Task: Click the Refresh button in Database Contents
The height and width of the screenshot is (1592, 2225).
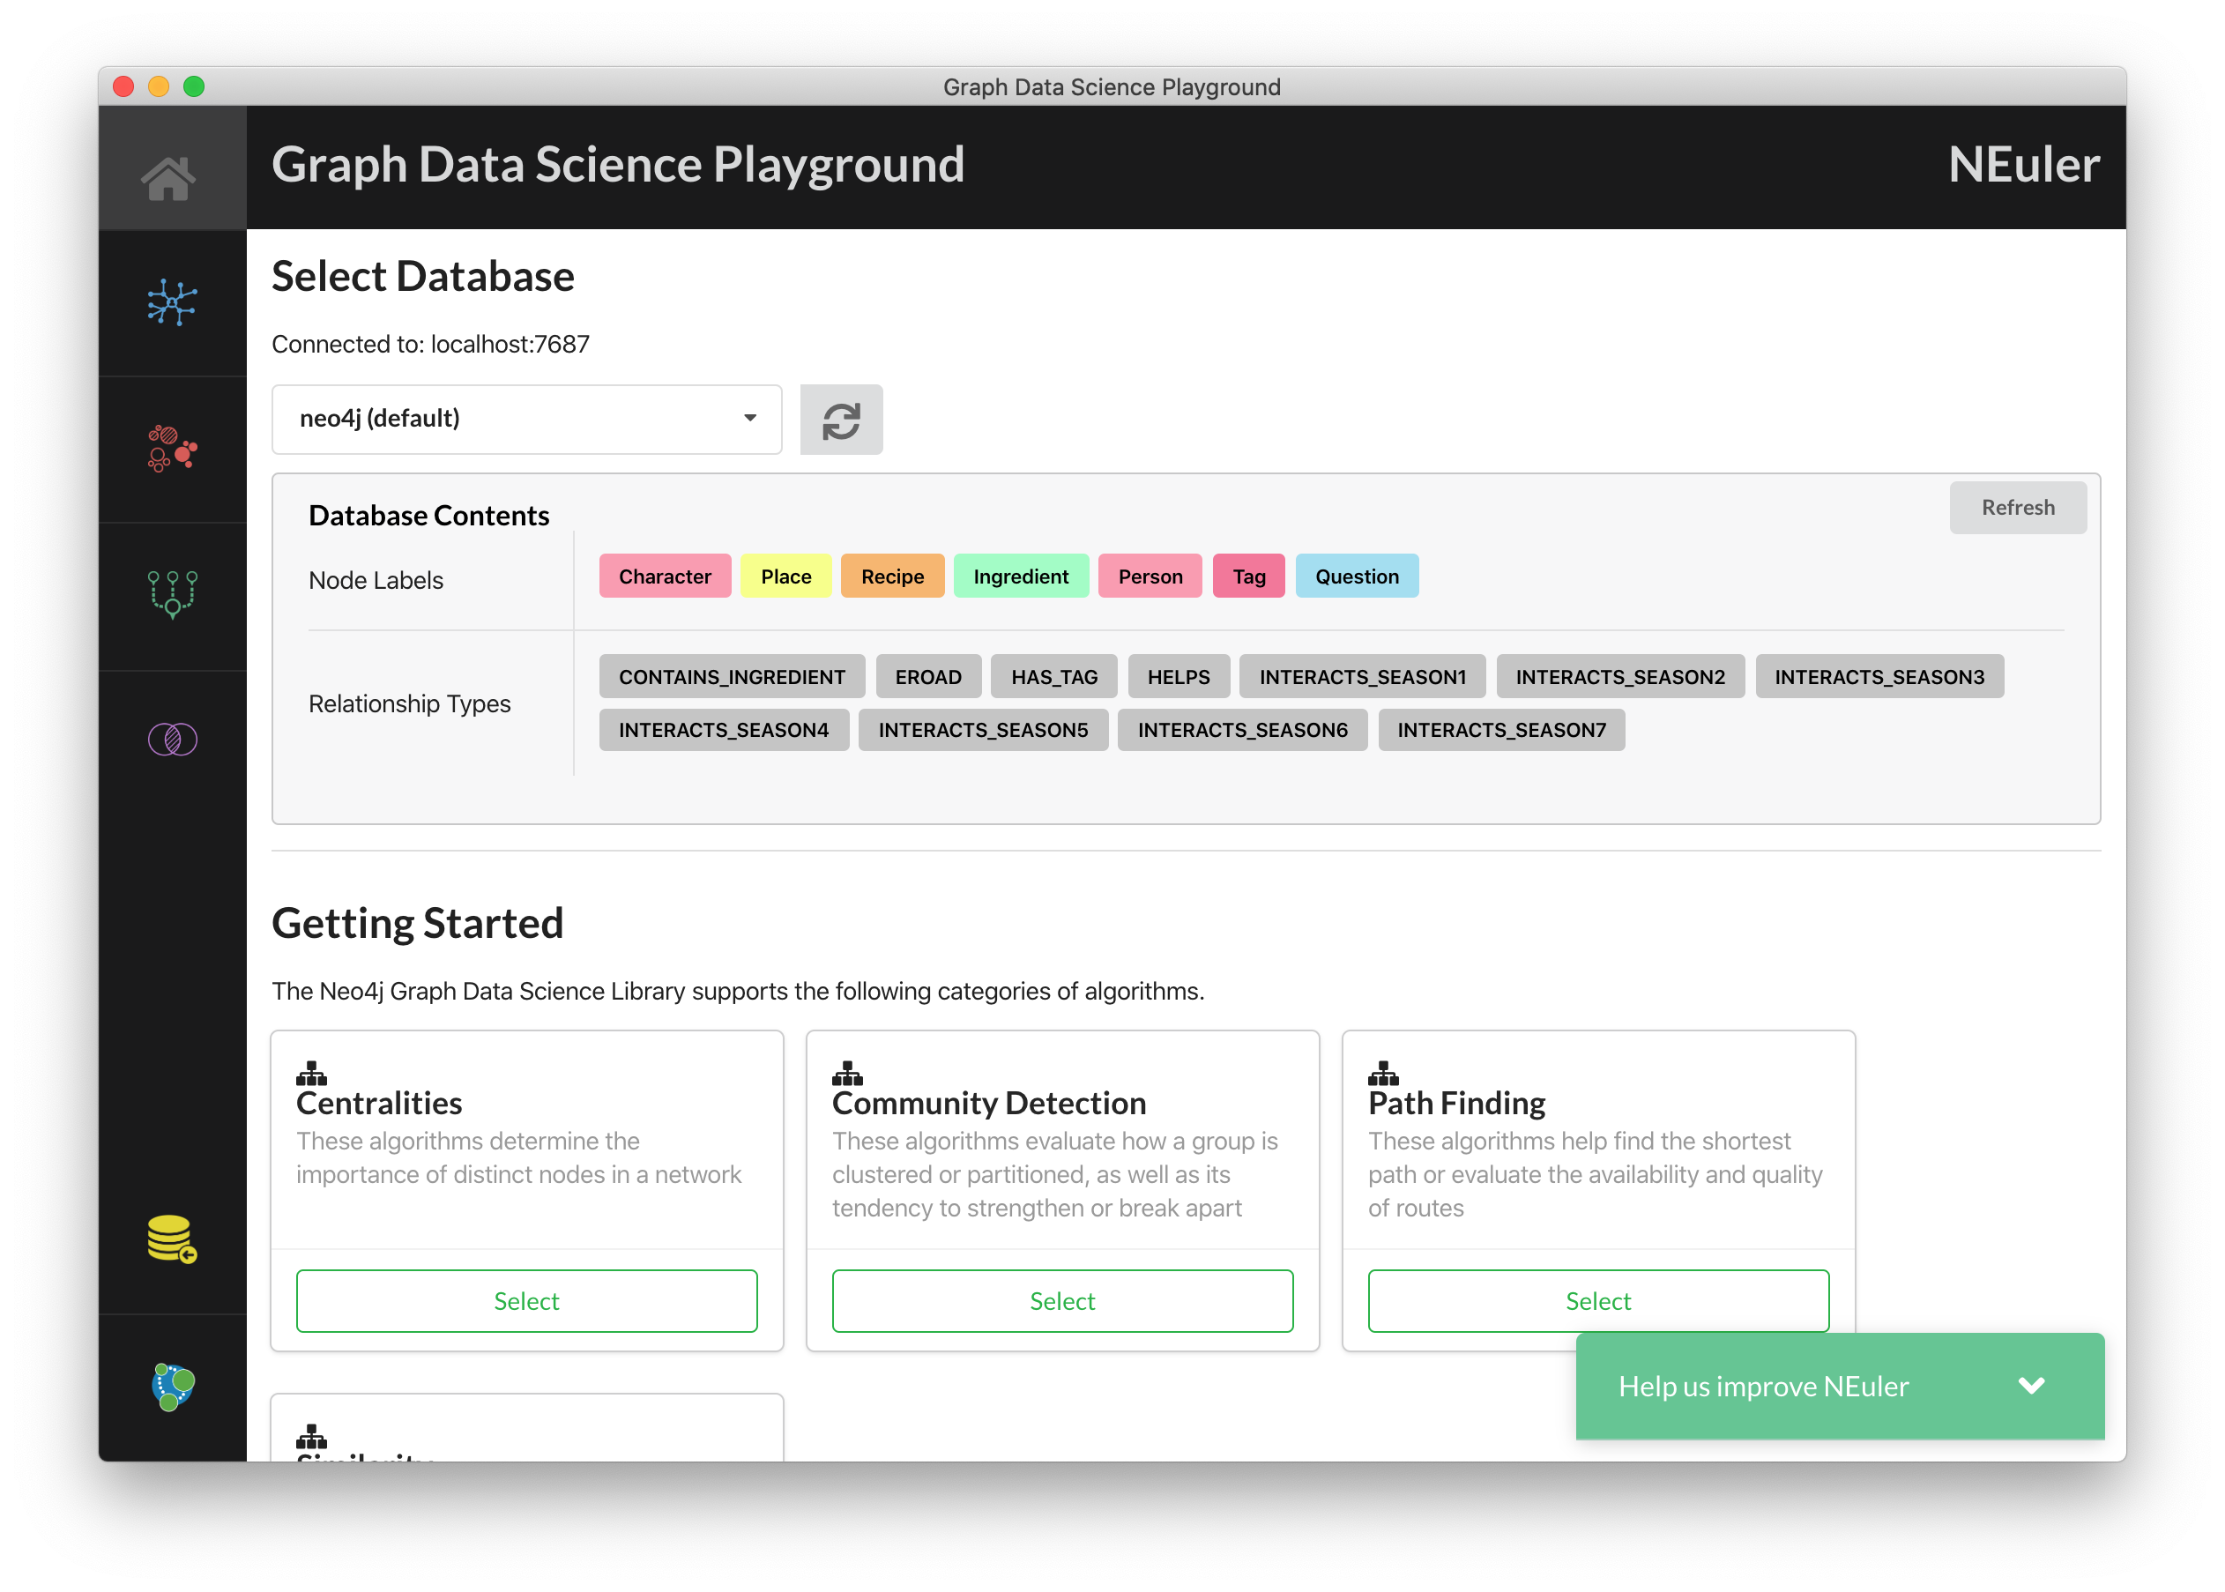Action: 2017,507
